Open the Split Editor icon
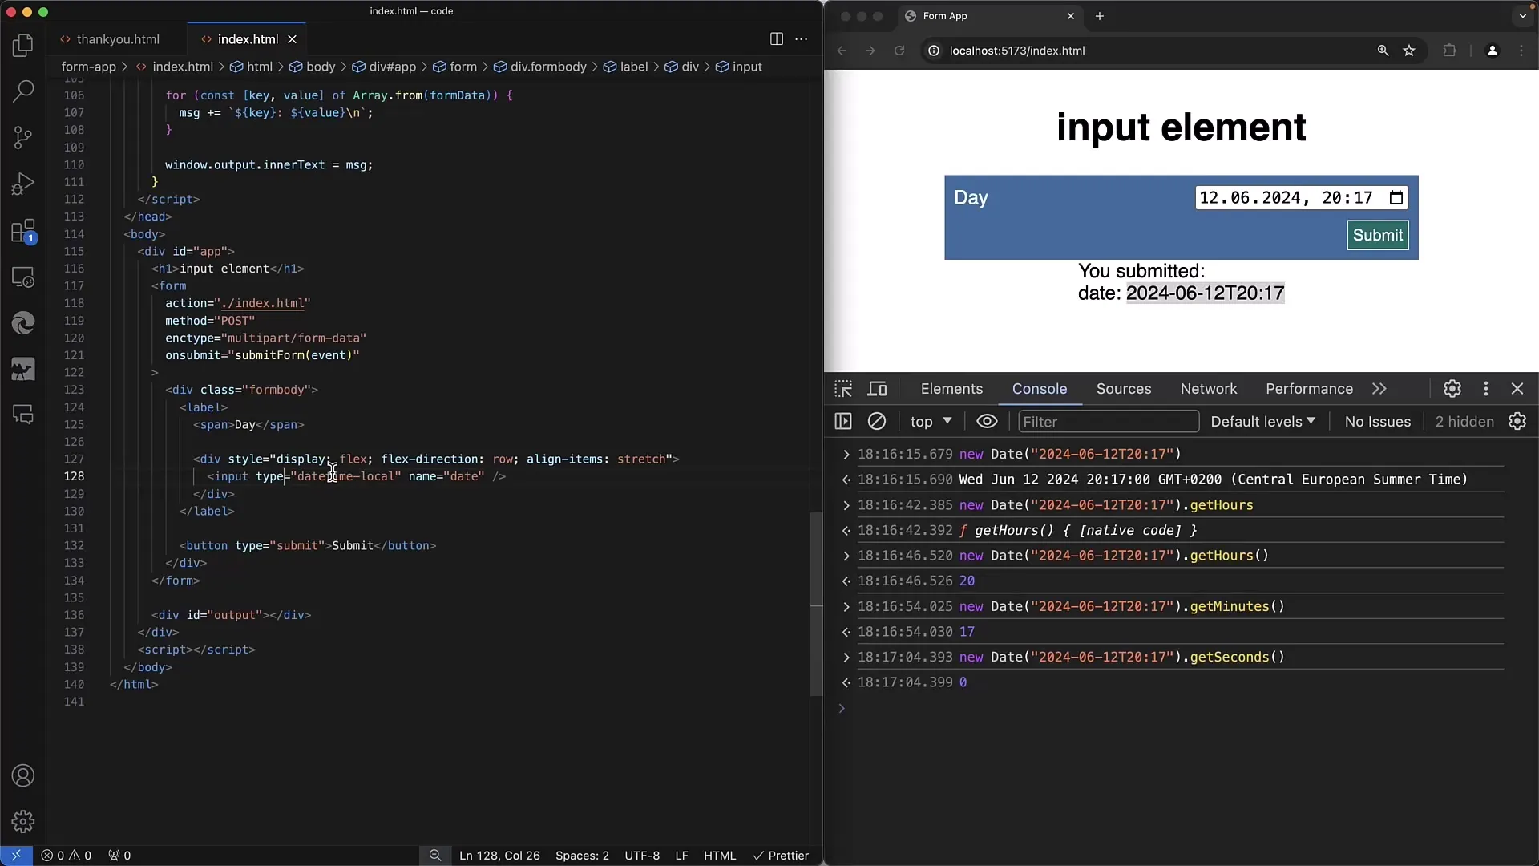 click(777, 38)
